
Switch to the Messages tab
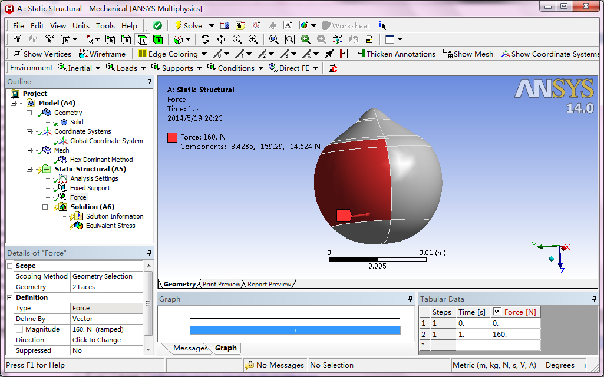click(190, 348)
